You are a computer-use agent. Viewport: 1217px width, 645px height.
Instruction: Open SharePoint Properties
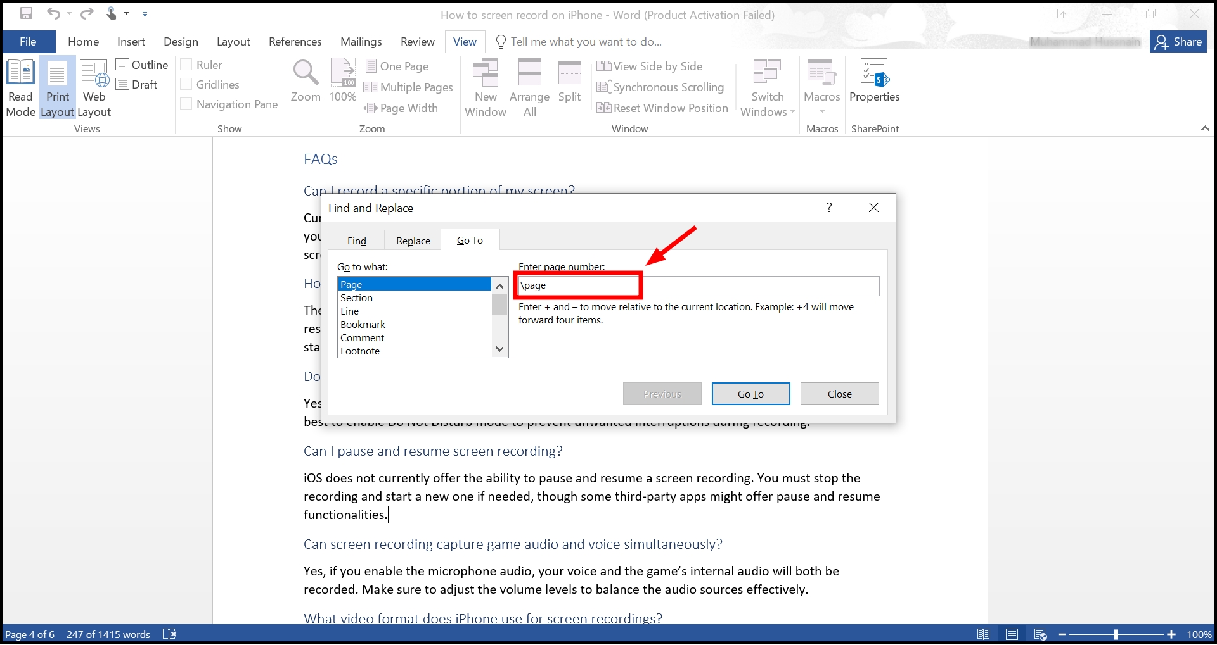pos(874,81)
